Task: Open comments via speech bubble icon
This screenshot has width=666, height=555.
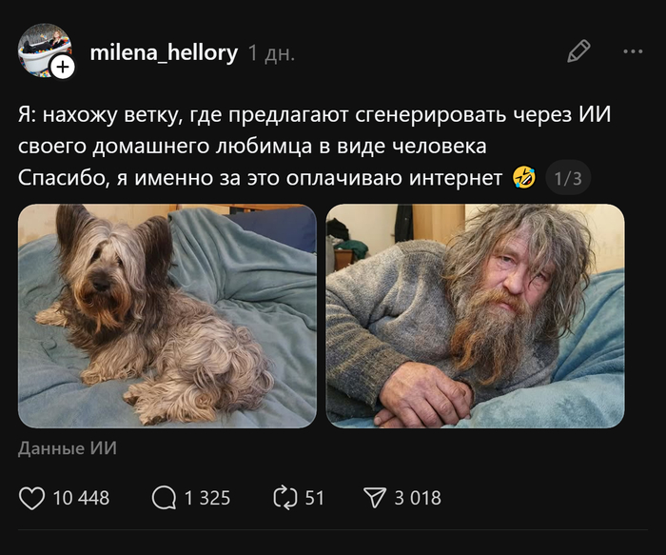Action: click(x=164, y=498)
